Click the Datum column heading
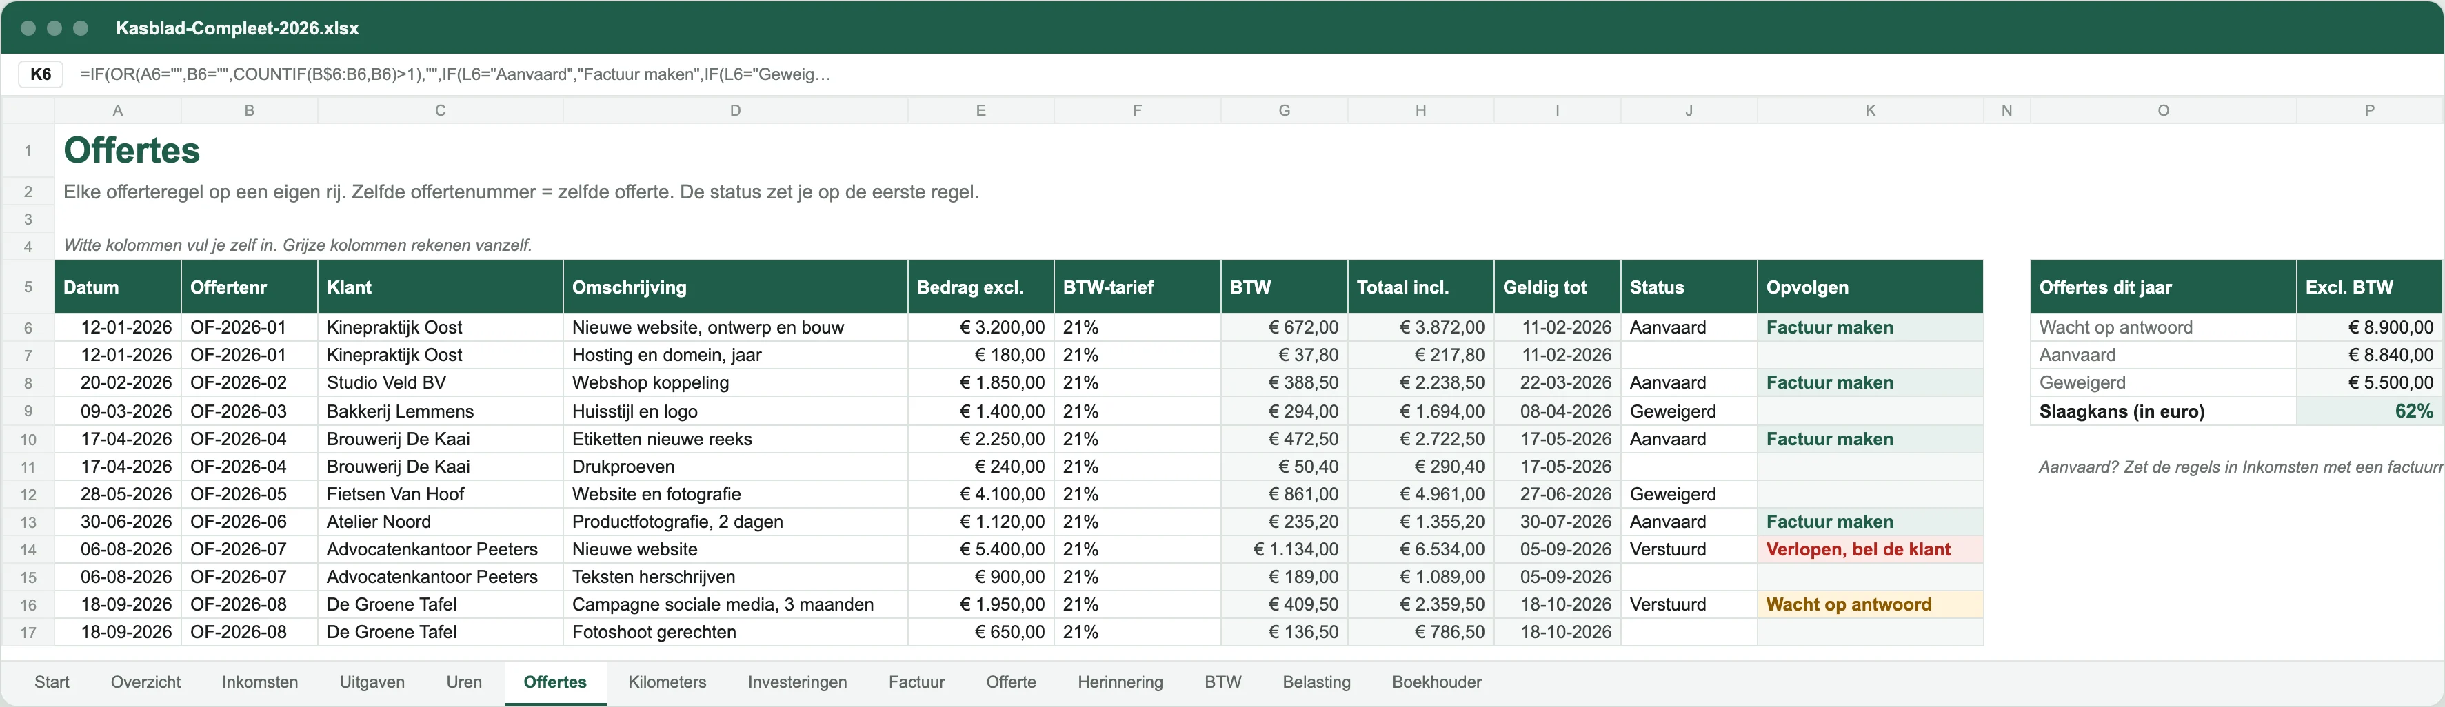 [118, 287]
